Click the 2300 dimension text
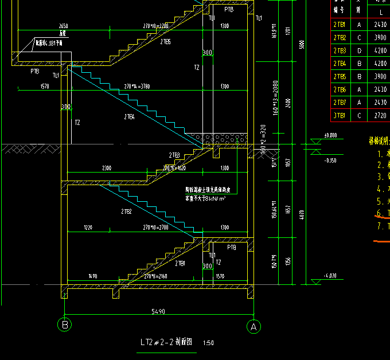This screenshot has width=390, height=360. click(107, 168)
